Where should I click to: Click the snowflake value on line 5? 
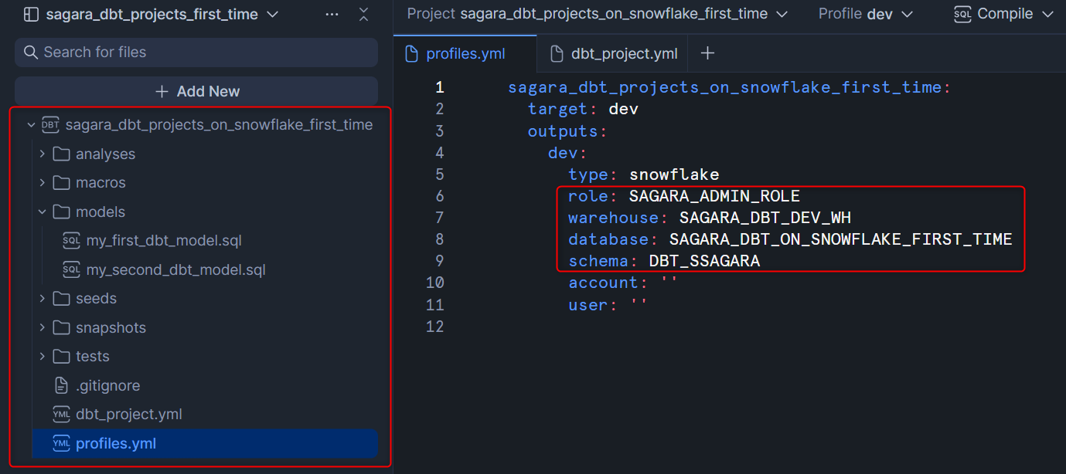coord(674,174)
